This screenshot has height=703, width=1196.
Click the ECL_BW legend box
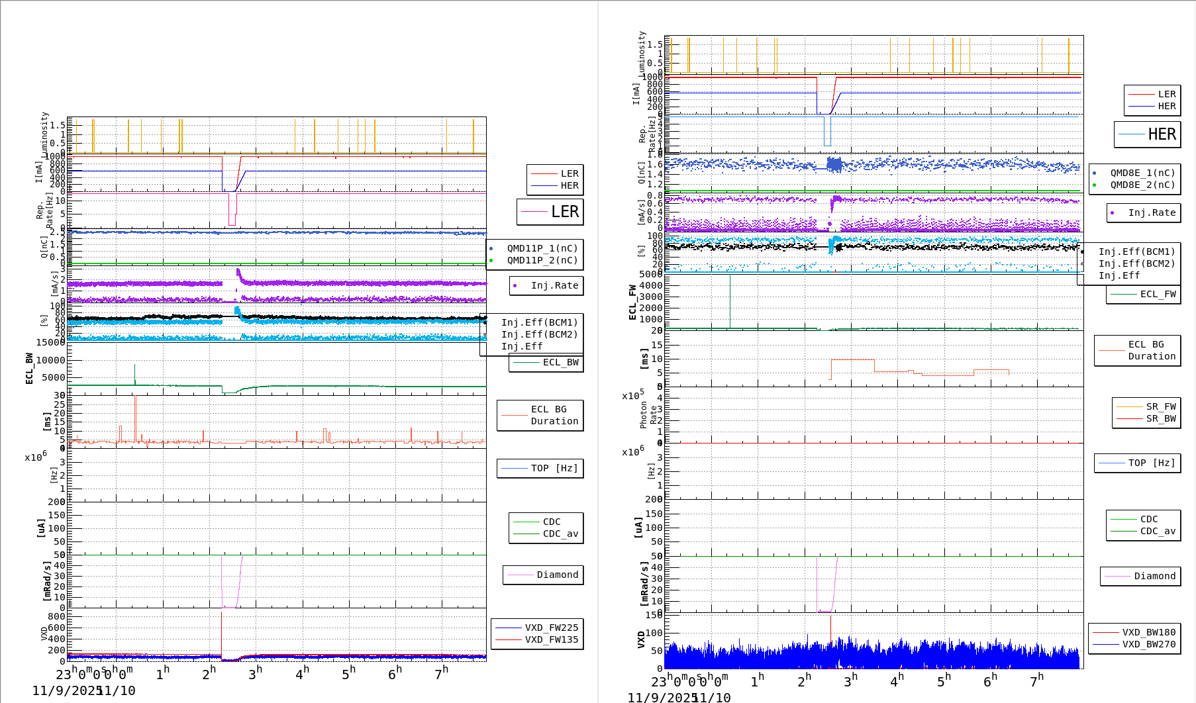tap(546, 363)
